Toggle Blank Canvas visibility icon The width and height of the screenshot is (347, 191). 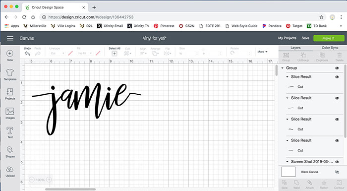coord(337,172)
